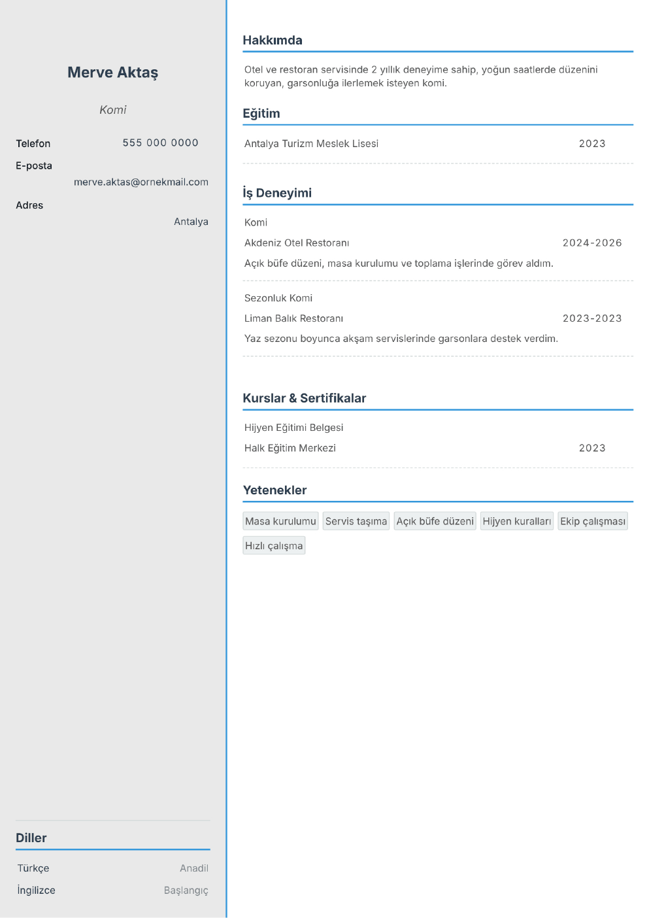
Task: Select "Liman Balık Restoranı"
Action: tap(293, 318)
